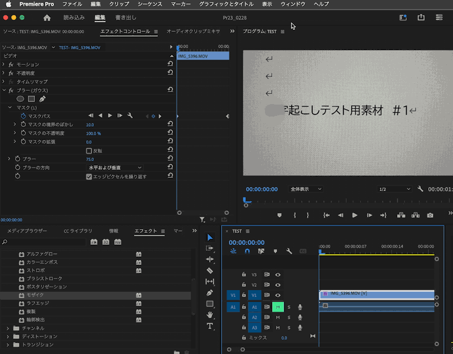Screen dimensions: 453x354
Task: Select the Pen tool in tools panel
Action: pos(210,292)
